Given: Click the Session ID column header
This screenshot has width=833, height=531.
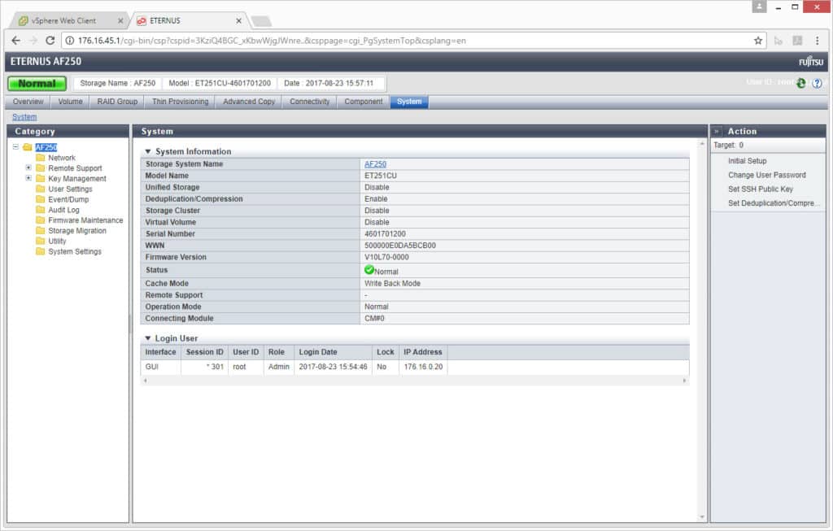Looking at the screenshot, I should (x=204, y=352).
